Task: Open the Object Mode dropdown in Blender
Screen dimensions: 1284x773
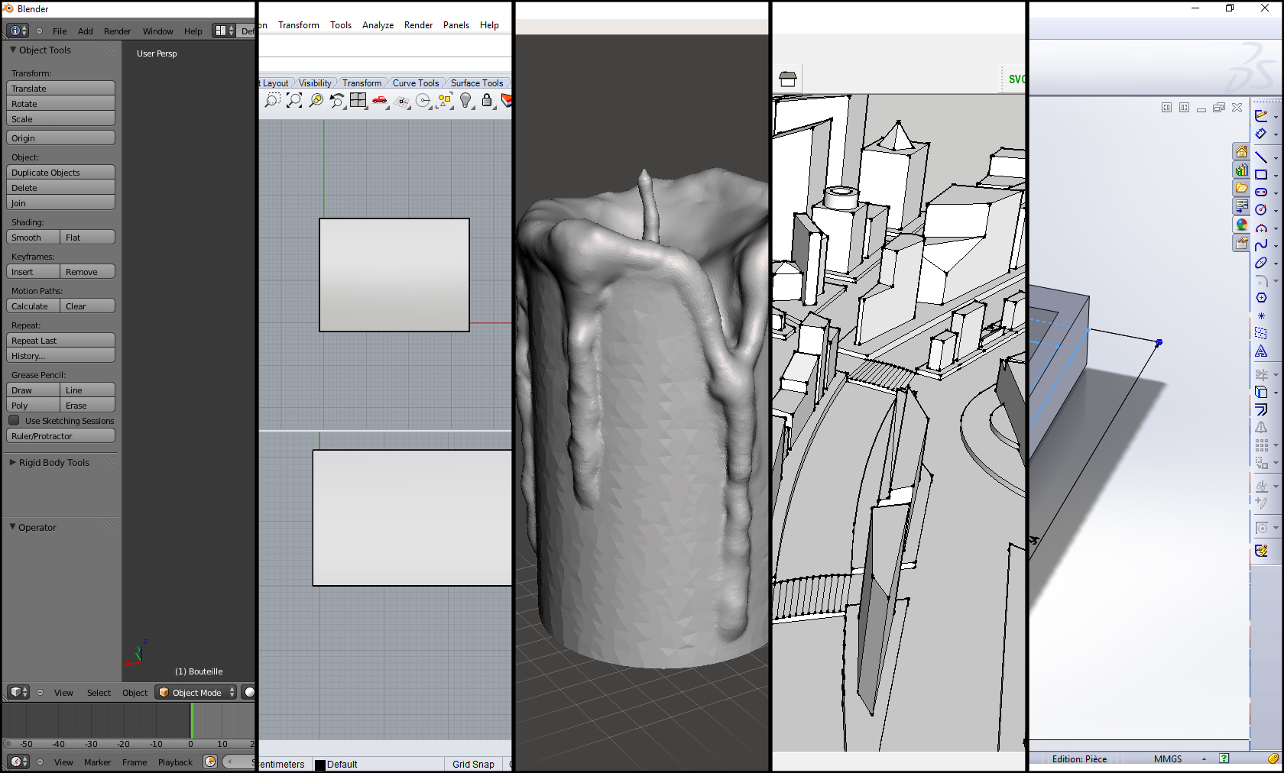Action: [x=196, y=692]
